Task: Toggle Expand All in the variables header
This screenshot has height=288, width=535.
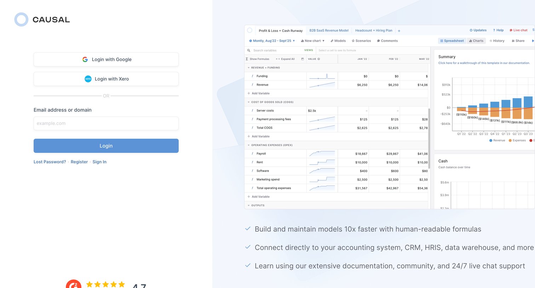Action: [x=285, y=59]
